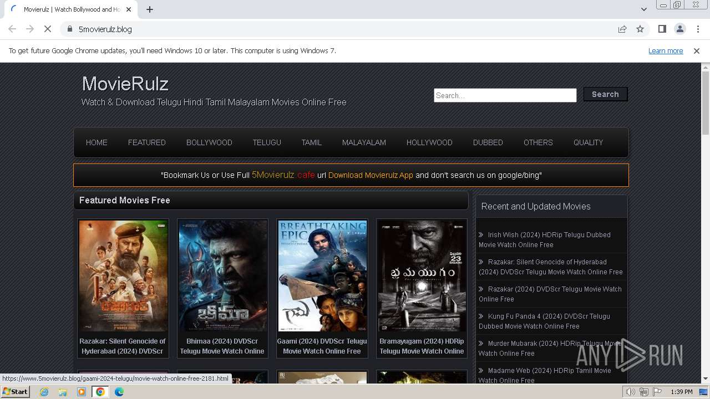This screenshot has height=399, width=710.
Task: Open the HOLLYWOOD menu item
Action: point(429,142)
